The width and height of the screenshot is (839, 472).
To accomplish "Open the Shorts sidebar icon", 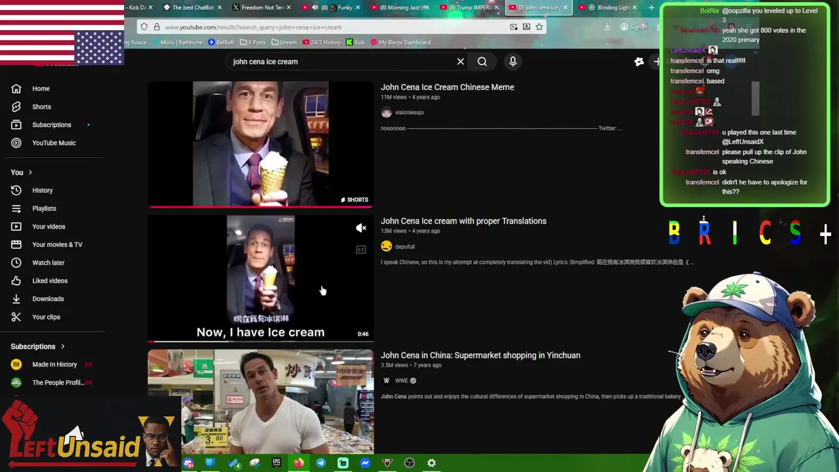I will 16,107.
